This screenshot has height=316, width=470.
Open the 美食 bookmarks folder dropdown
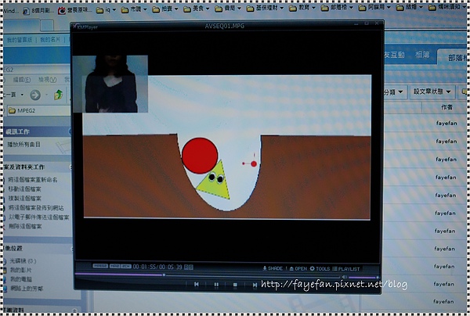tap(197, 9)
